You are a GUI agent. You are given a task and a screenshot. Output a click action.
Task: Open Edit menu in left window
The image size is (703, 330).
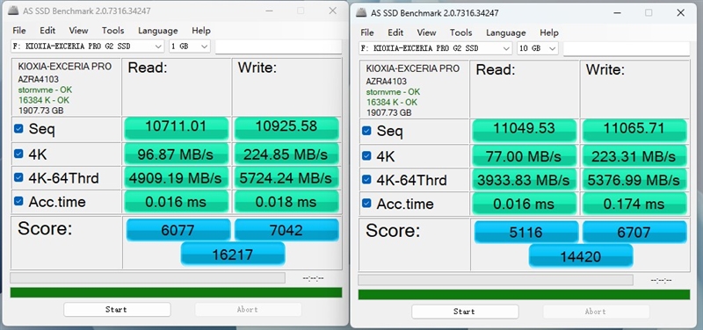(x=47, y=31)
